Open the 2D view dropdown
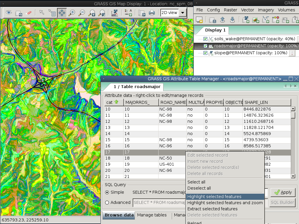 point(183,13)
